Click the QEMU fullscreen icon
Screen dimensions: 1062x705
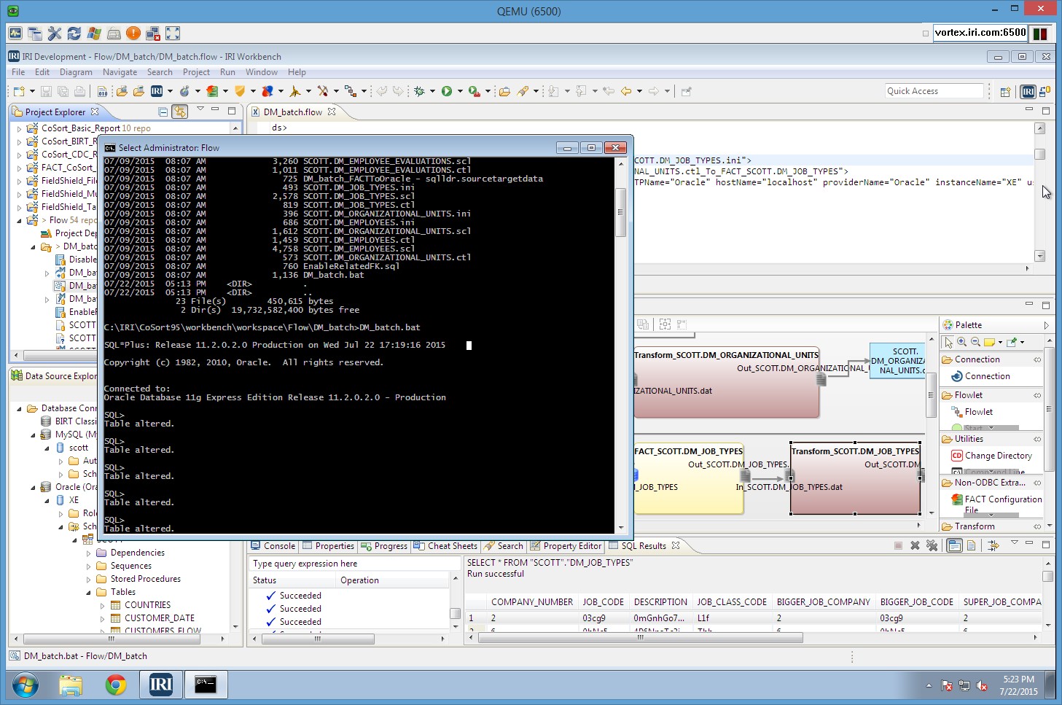point(173,34)
